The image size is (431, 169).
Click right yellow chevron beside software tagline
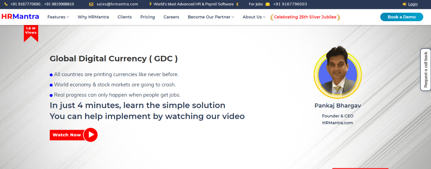237,4
